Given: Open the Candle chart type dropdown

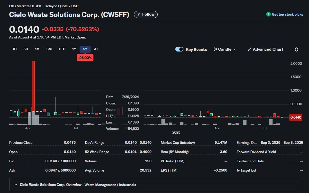Looking at the screenshot, I should [225, 49].
